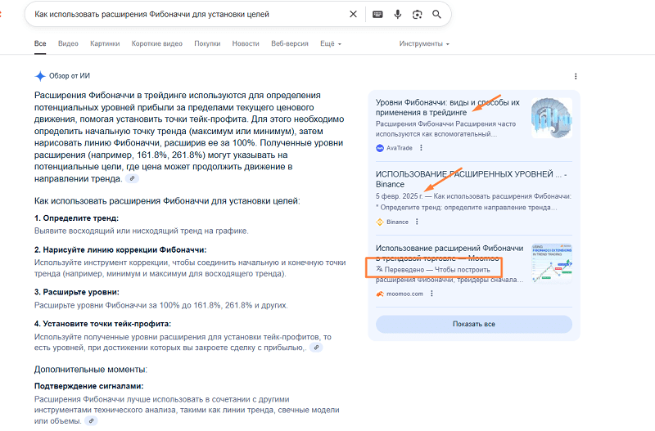655x431 pixels.
Task: Open 'Уровни Фибоначчи: виды и способы' link
Action: (x=447, y=107)
